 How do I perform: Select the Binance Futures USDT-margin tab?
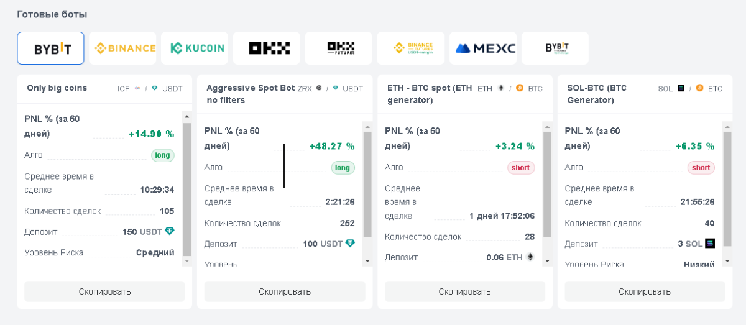(x=411, y=48)
